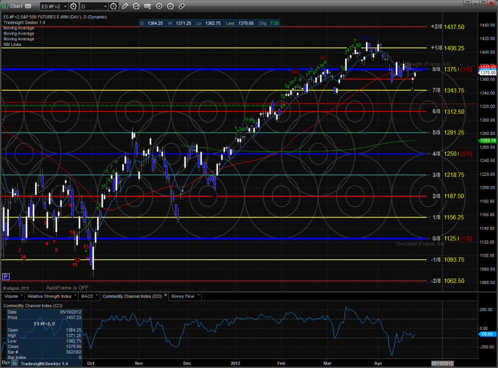This screenshot has height=368, width=498.
Task: Switch to the MACD tab
Action: (86, 296)
